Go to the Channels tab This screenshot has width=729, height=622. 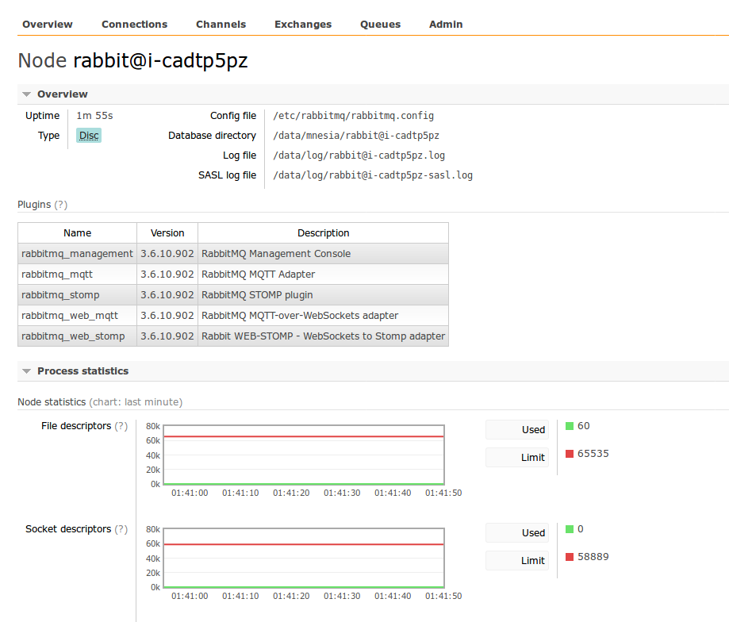coord(221,25)
